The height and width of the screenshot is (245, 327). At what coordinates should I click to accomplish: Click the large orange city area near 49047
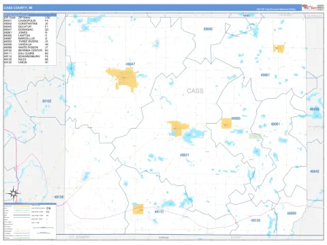click(125, 78)
